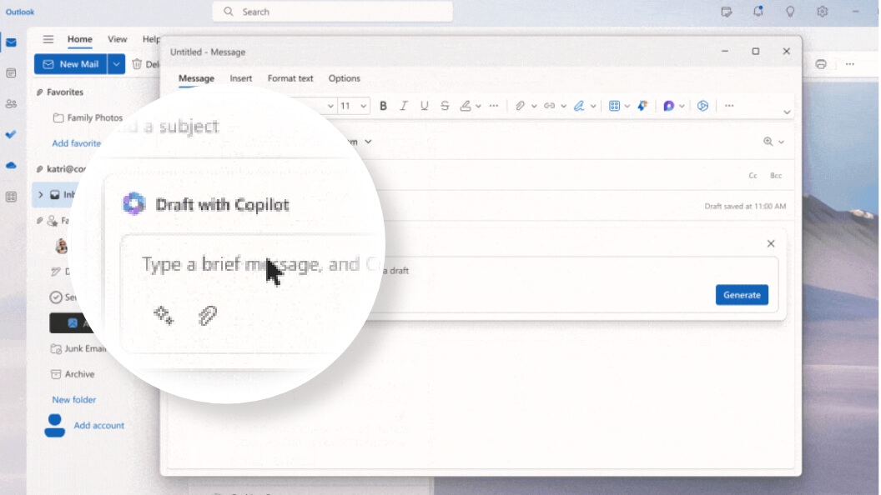Open People from the left sidebar

point(11,104)
